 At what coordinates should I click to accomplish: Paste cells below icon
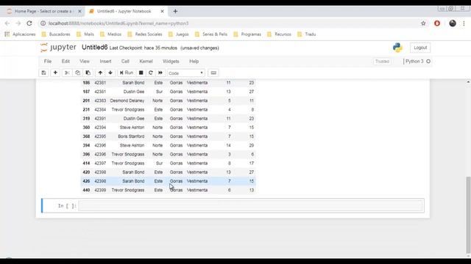pos(88,73)
